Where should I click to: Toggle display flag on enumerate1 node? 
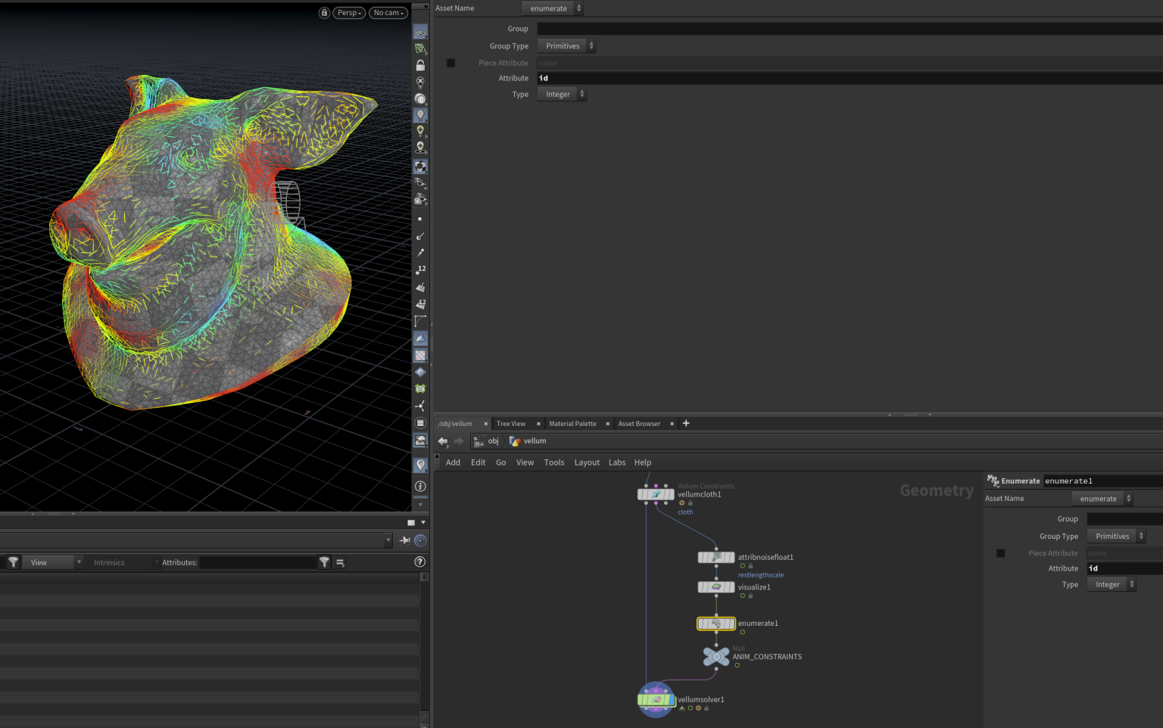pyautogui.click(x=730, y=624)
